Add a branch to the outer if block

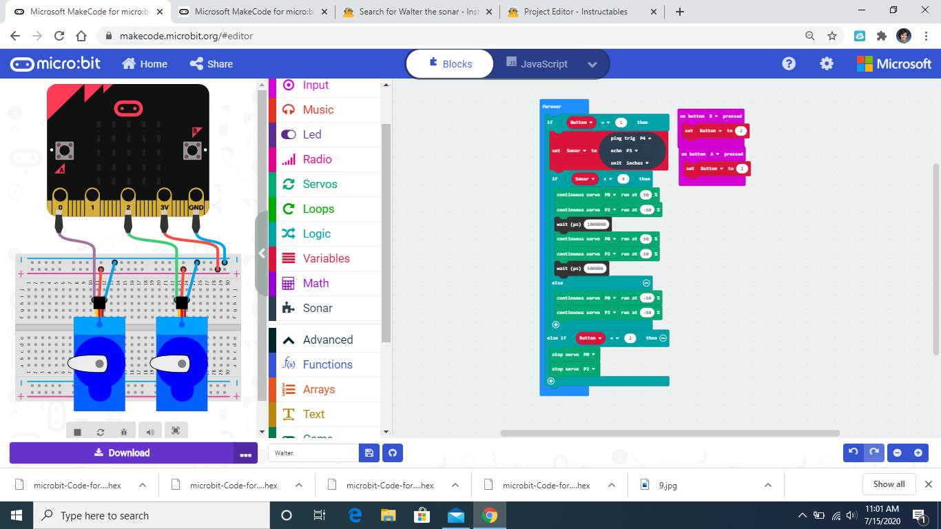point(550,381)
